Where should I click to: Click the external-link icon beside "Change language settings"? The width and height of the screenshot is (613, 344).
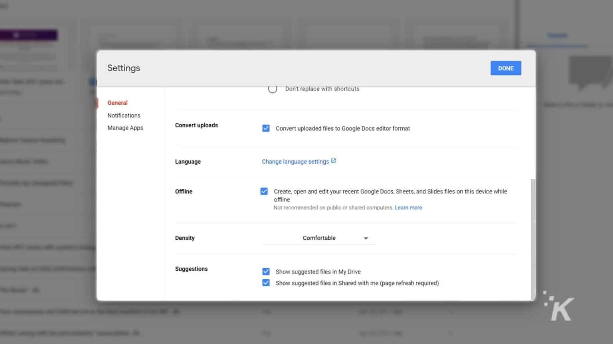[x=334, y=161]
